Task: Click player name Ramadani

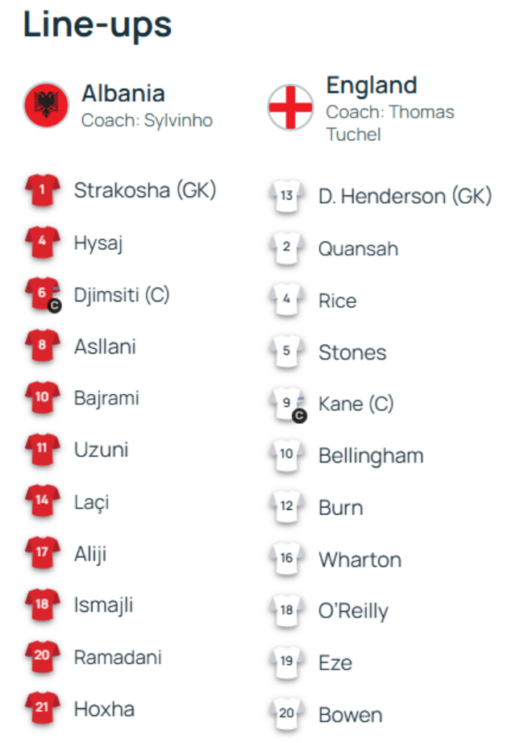Action: (x=118, y=657)
